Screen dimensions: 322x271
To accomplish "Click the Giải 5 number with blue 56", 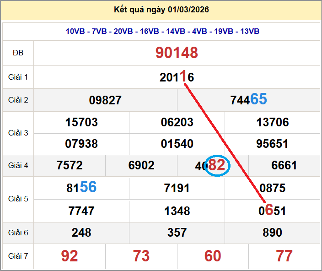I will (x=81, y=188).
